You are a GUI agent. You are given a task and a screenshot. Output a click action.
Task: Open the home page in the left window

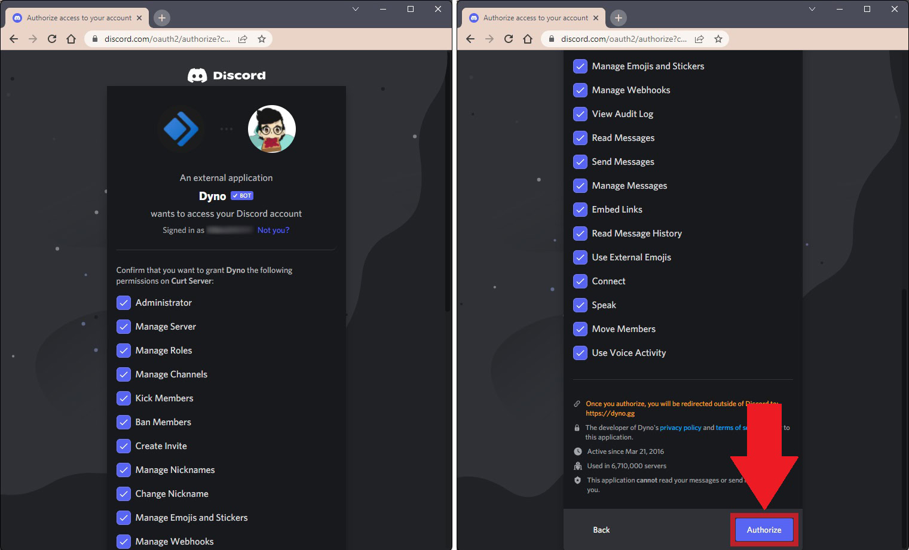point(71,39)
